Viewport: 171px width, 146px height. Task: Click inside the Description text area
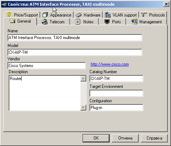point(45,93)
